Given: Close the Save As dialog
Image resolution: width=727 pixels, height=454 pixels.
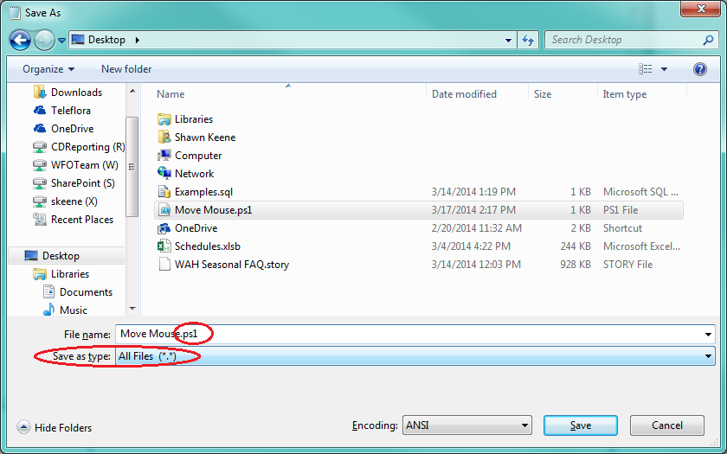Looking at the screenshot, I should pos(701,9).
